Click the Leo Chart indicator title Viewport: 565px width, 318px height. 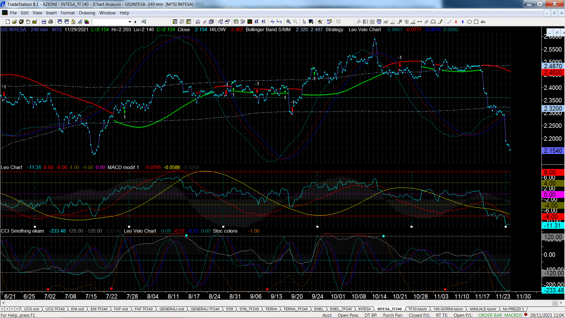coord(11,167)
